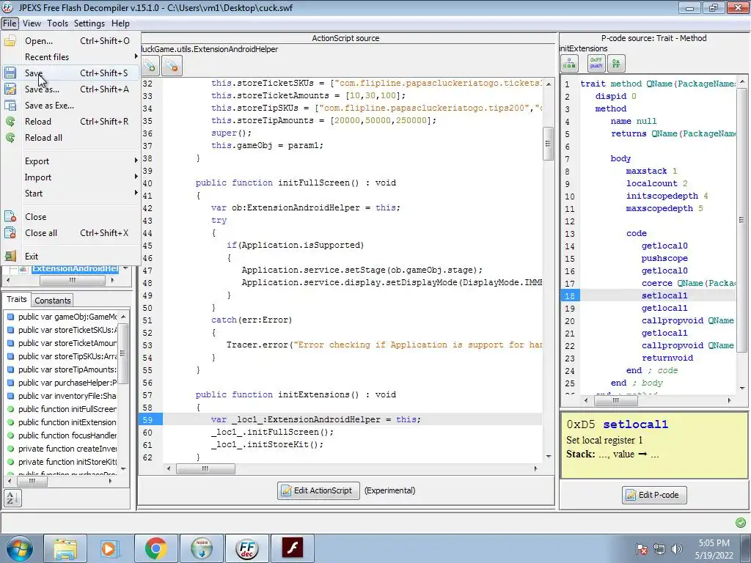751x563 pixels.
Task: Expand the Export submenu
Action: click(71, 161)
